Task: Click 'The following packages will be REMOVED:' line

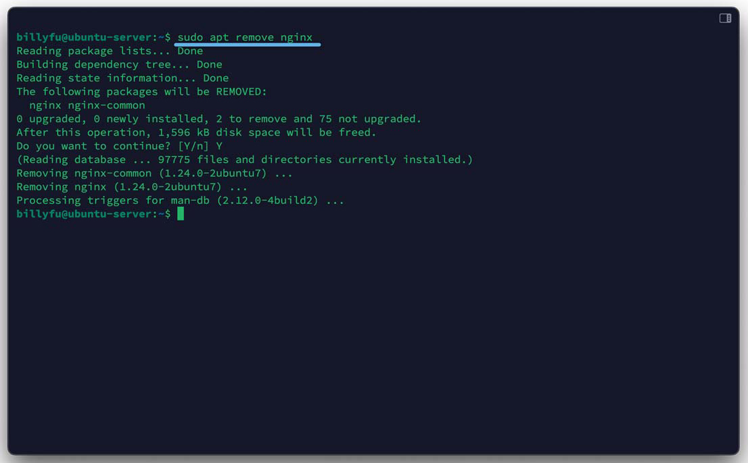Action: click(141, 91)
